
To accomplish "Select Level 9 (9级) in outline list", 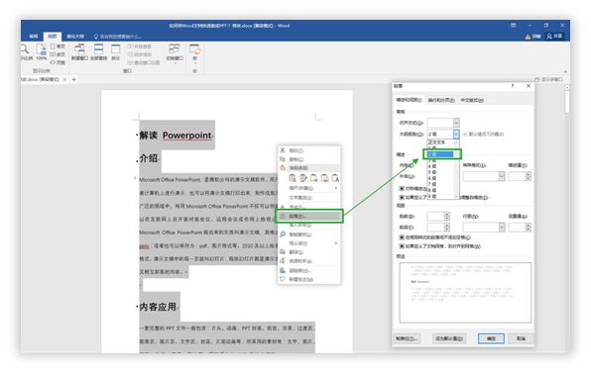I will pos(440,196).
